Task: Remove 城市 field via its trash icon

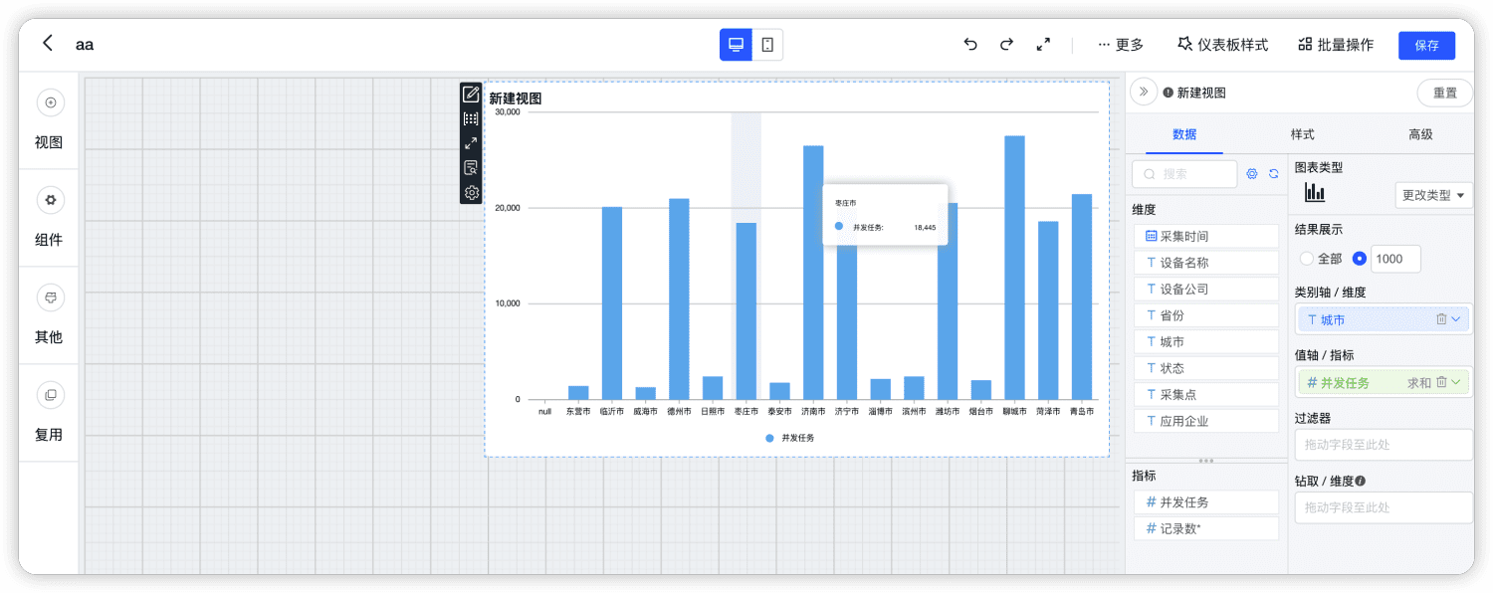Action: pyautogui.click(x=1441, y=318)
